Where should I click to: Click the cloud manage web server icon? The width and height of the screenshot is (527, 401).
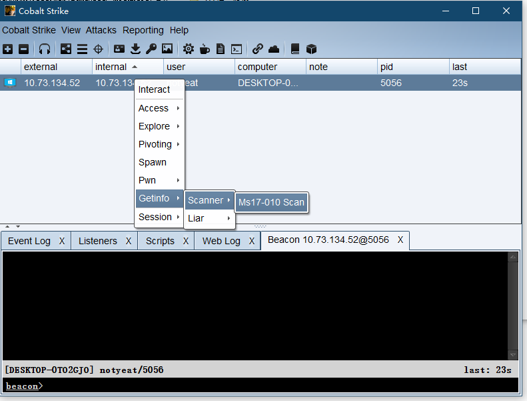tap(274, 49)
